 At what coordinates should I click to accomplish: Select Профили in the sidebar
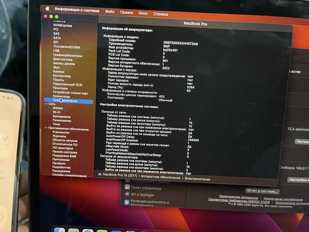pos(59,163)
